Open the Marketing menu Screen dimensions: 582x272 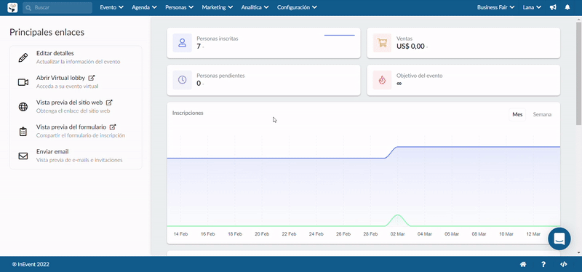pos(217,7)
